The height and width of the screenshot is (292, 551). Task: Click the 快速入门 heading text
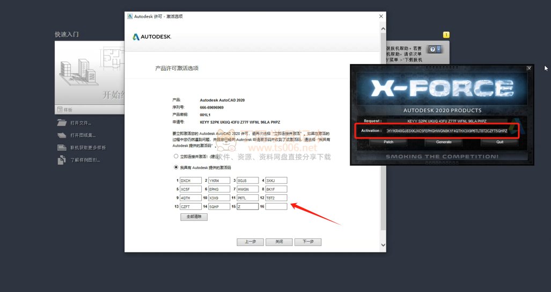(x=67, y=34)
